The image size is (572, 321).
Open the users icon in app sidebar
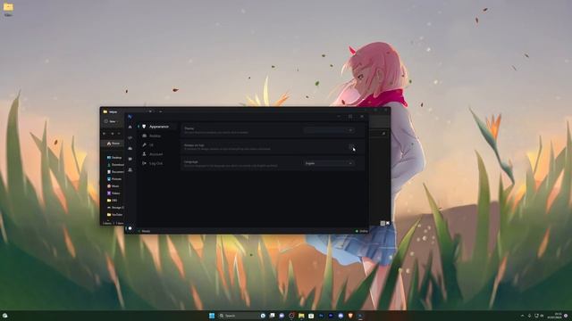130,170
